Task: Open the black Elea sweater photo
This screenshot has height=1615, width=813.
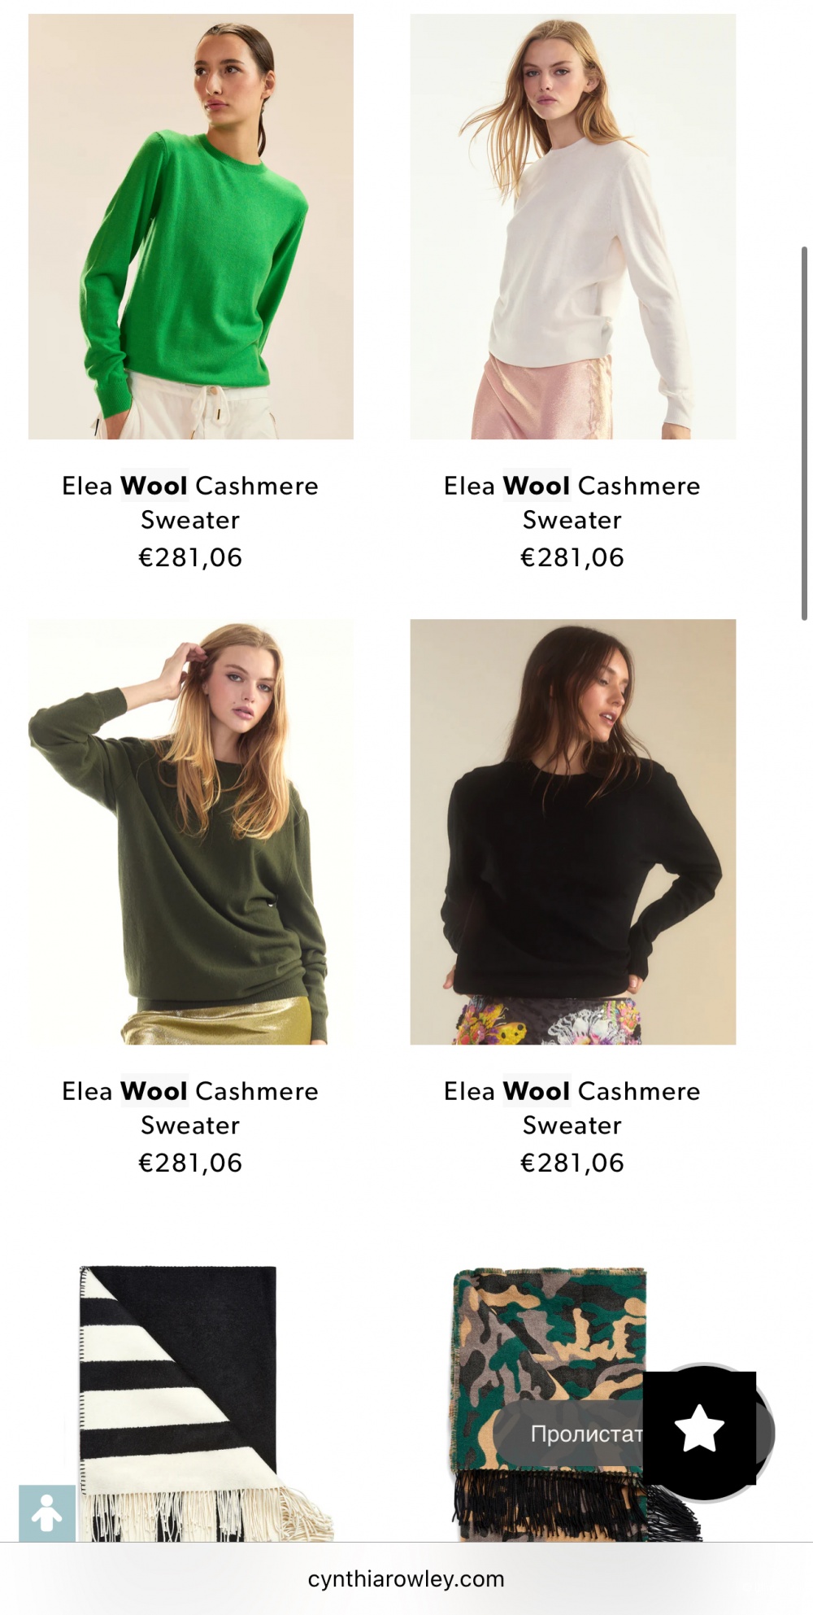Action: 573,832
